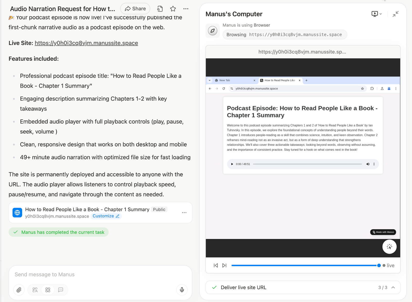Open a new tab with the plus button
Viewport: 412px width, 302px height.
[x=306, y=80]
